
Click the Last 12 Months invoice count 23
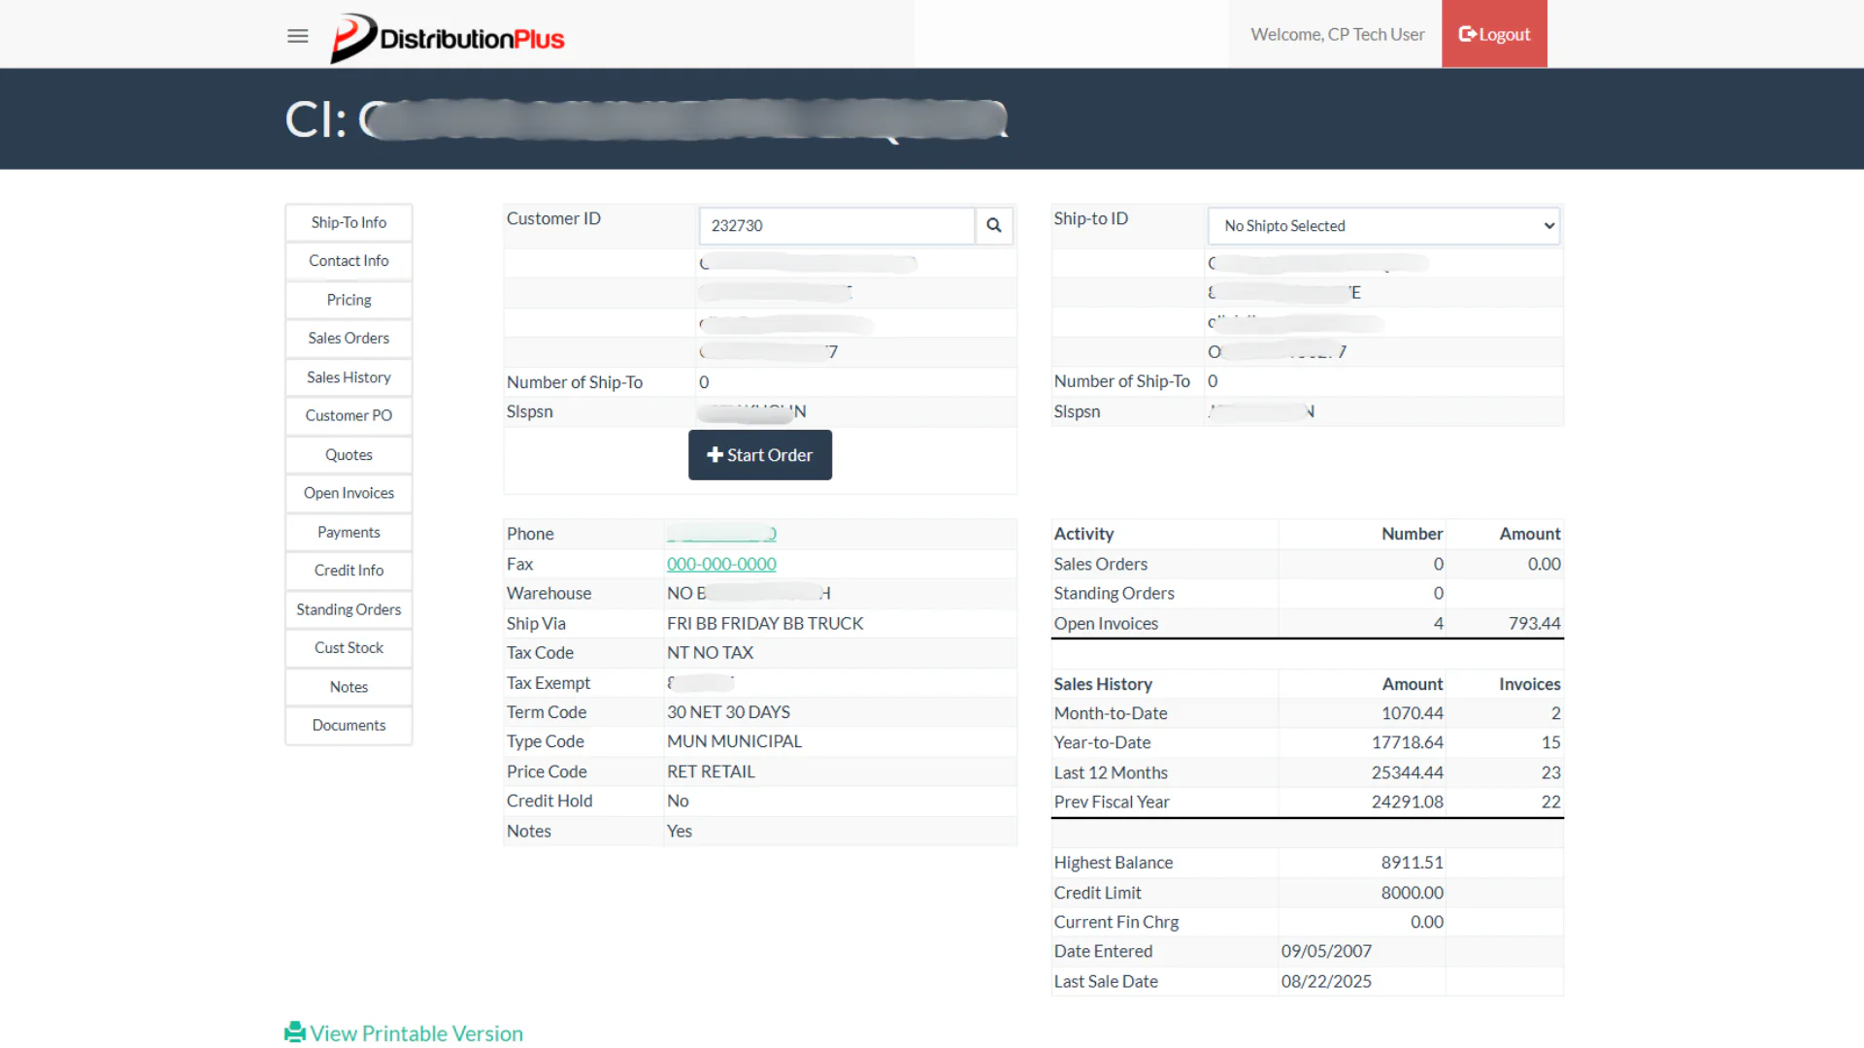tap(1550, 772)
